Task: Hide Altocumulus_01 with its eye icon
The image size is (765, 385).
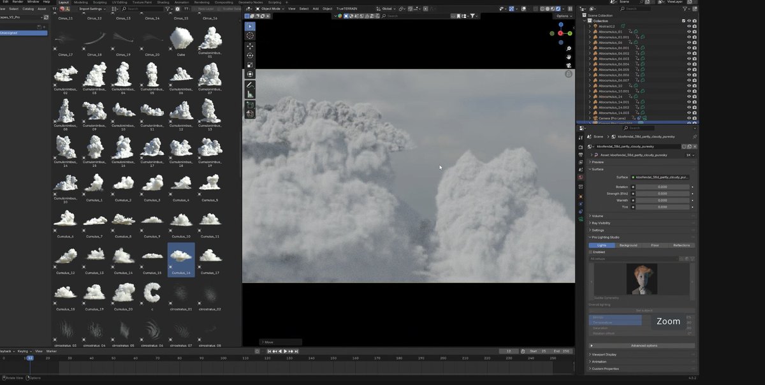Action: [688, 31]
